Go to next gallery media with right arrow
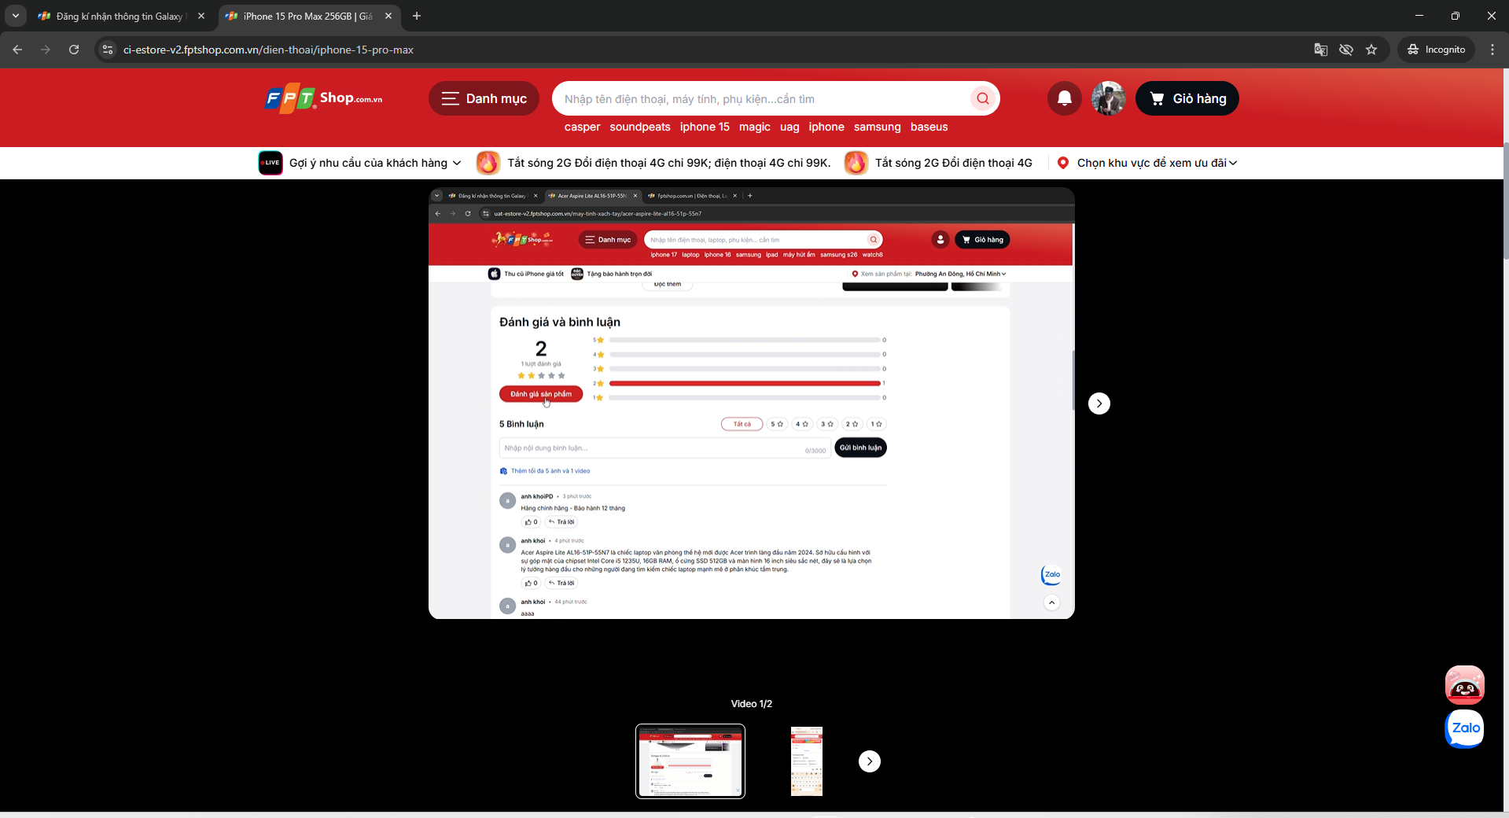The image size is (1509, 818). click(1099, 403)
